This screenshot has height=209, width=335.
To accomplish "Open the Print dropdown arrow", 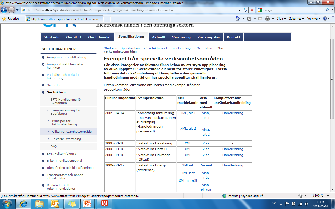I will [273, 19].
